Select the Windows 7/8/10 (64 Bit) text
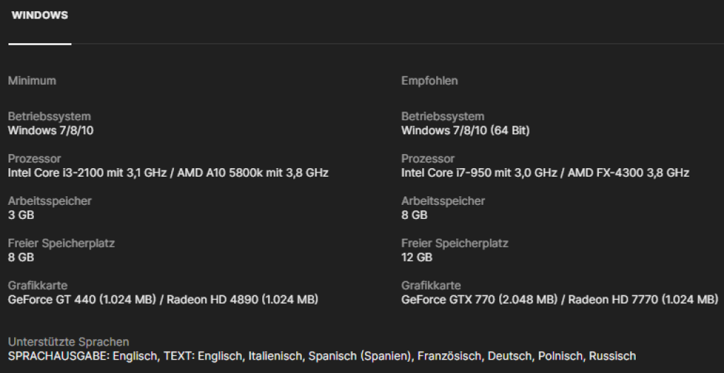This screenshot has width=724, height=373. point(465,130)
